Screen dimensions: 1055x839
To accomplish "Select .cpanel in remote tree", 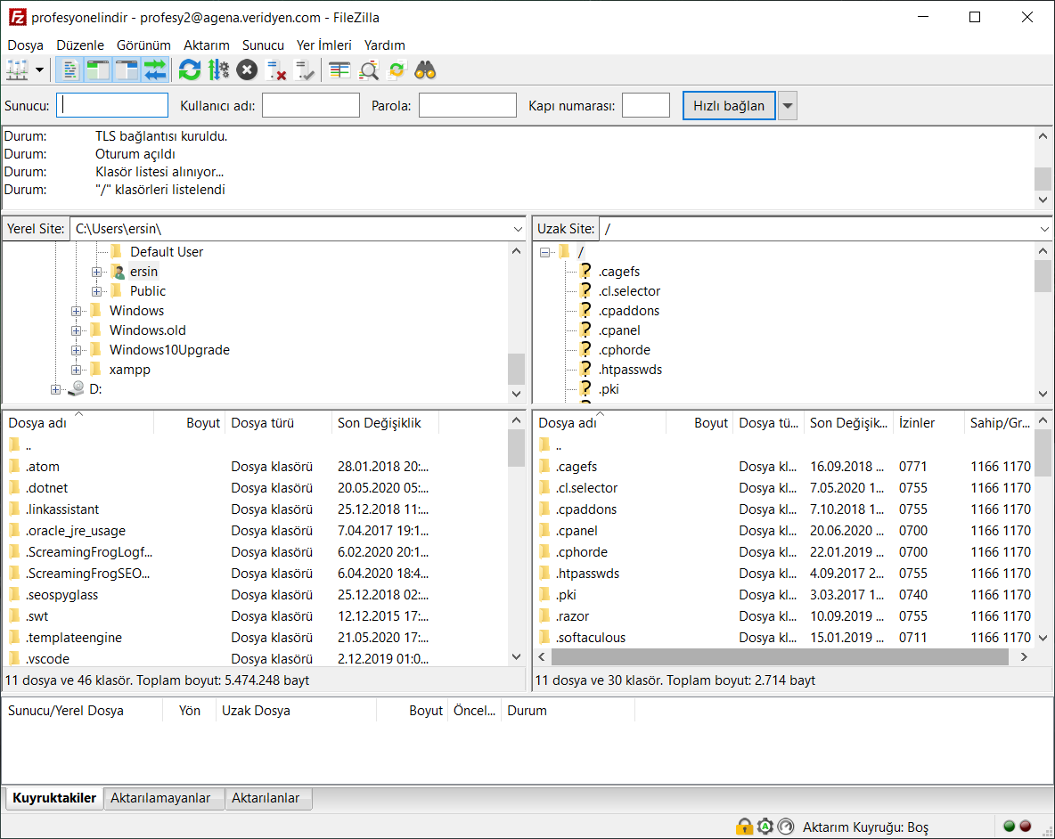I will pyautogui.click(x=619, y=330).
